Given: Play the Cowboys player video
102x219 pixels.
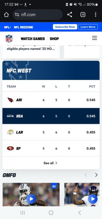Looking at the screenshot, I should 31,199.
